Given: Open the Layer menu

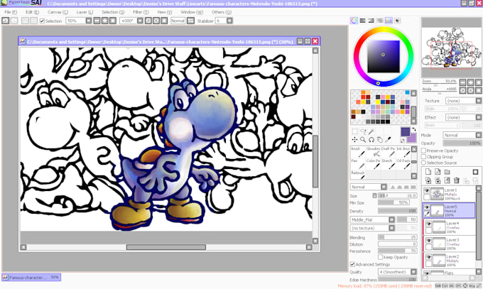Looking at the screenshot, I should [x=85, y=12].
